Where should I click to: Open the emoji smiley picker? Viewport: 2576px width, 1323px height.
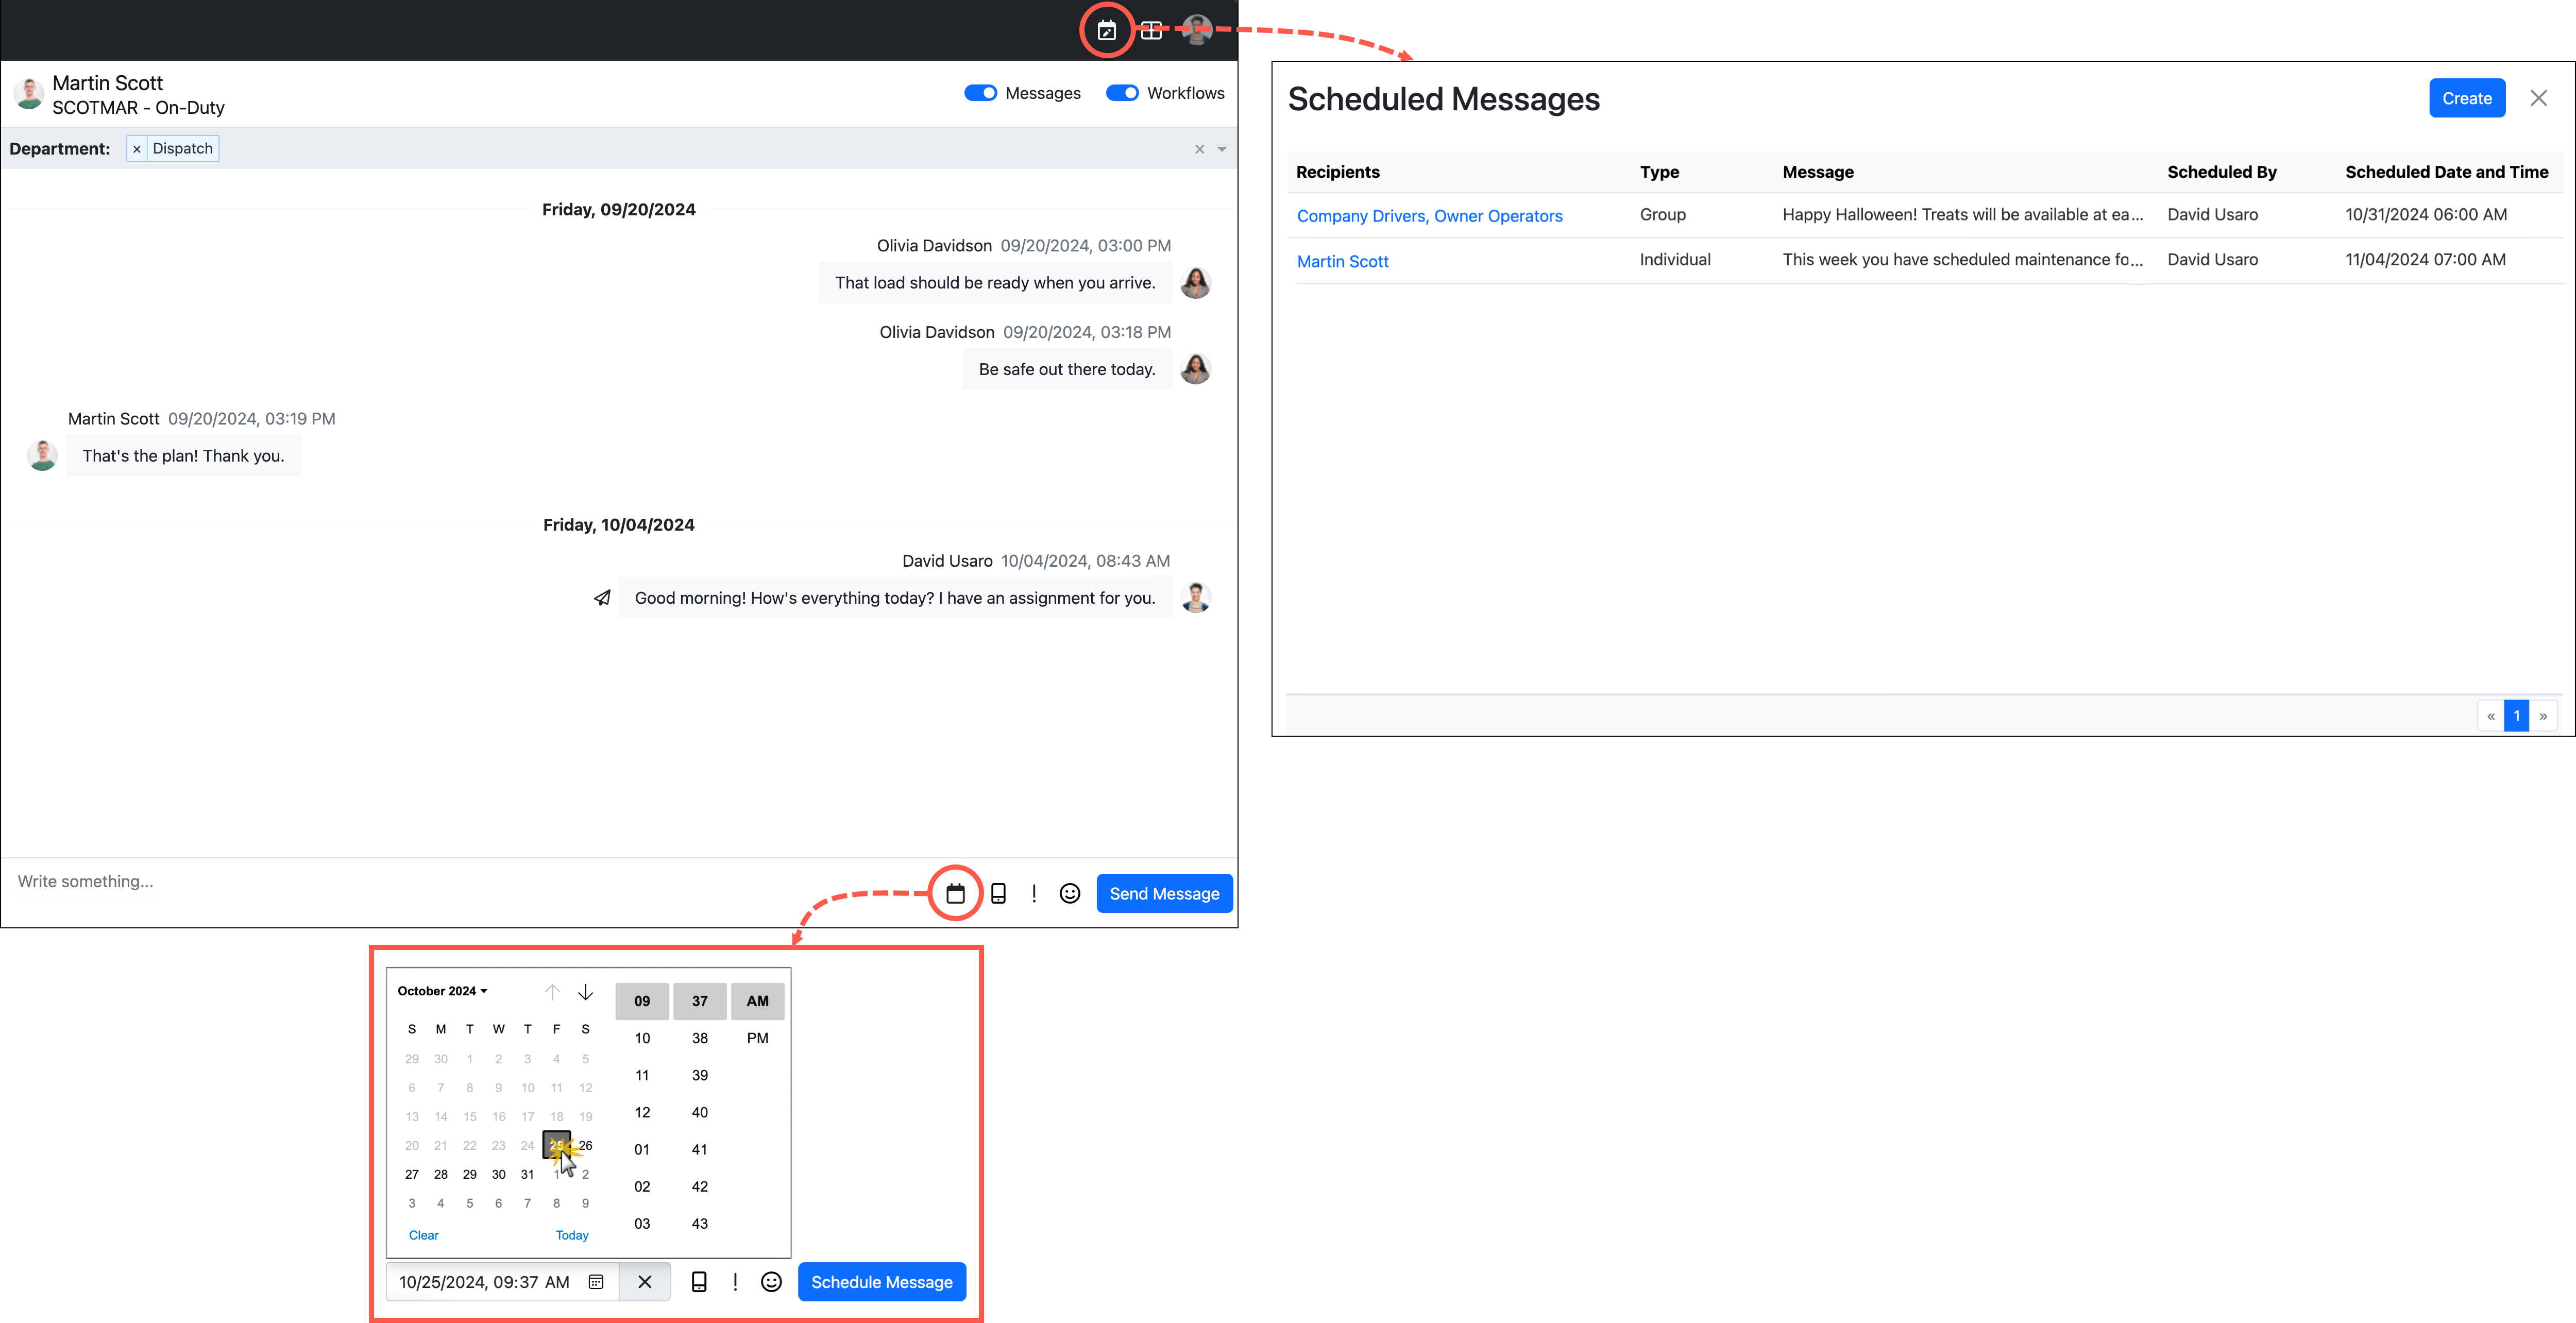(x=1070, y=893)
